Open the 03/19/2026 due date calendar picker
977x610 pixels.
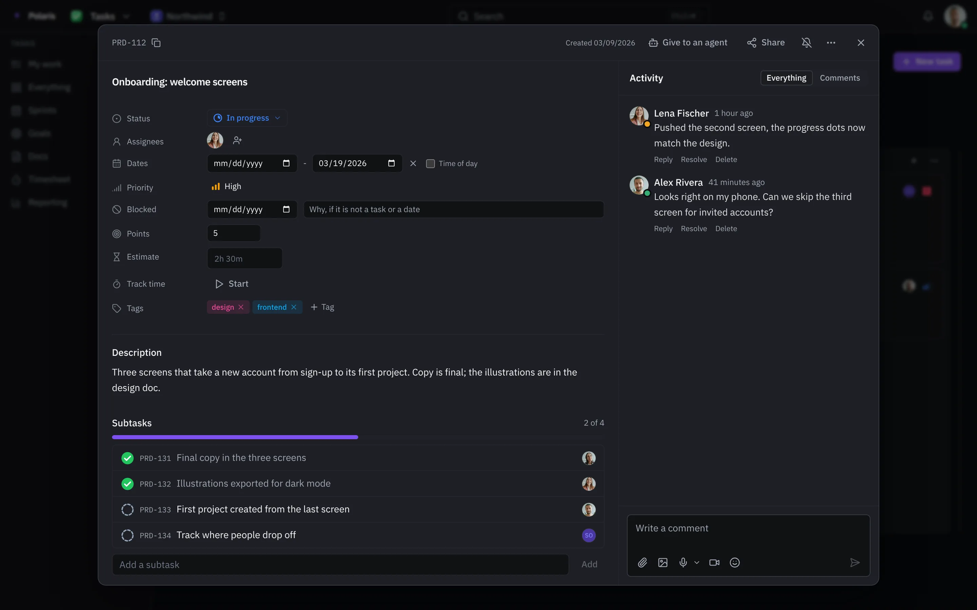click(391, 163)
